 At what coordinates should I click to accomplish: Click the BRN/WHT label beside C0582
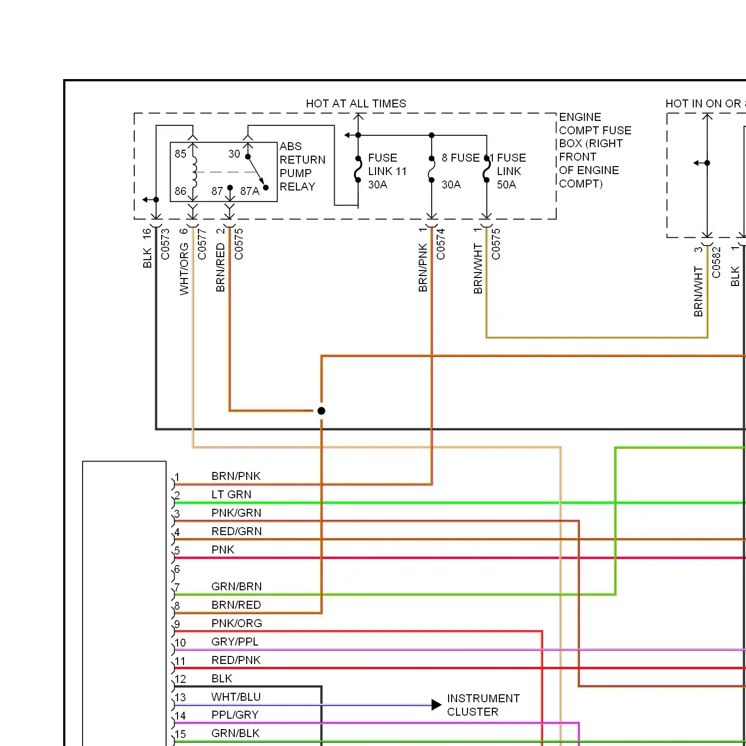699,291
